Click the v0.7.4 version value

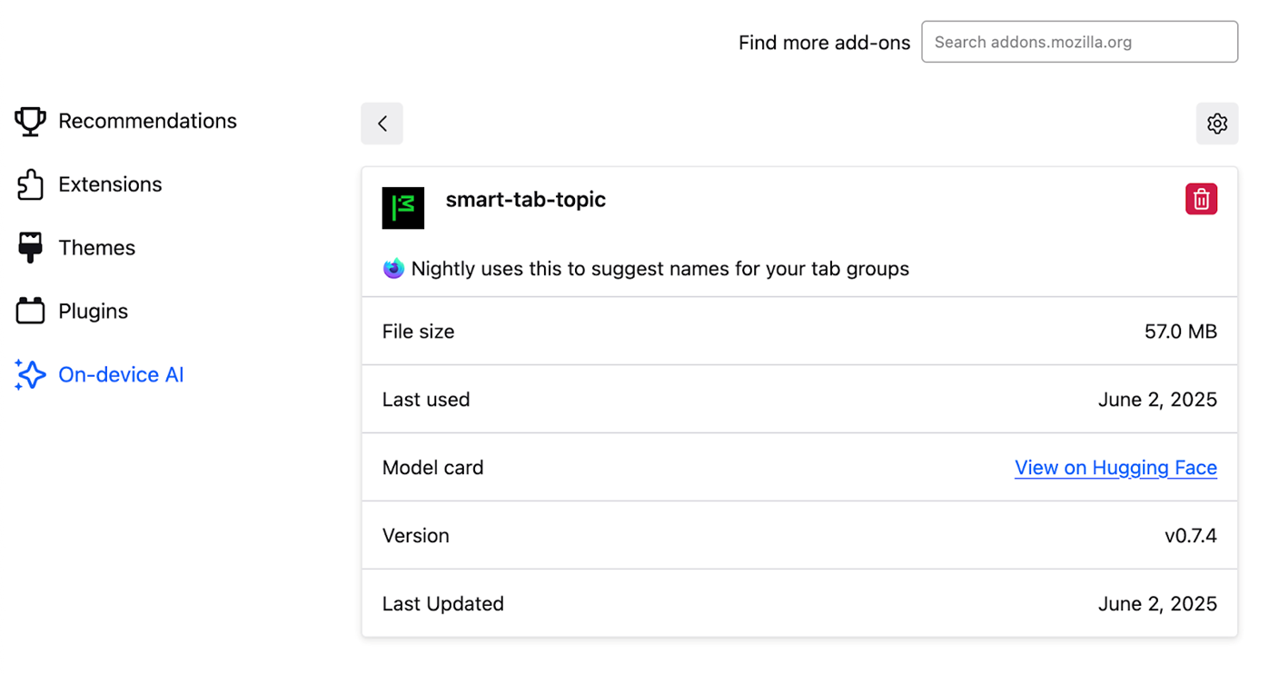pyautogui.click(x=1190, y=536)
